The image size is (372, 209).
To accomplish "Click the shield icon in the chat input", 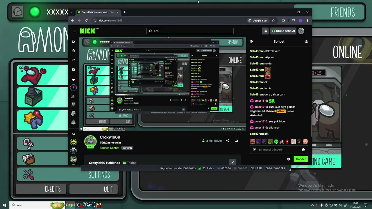I will tap(255, 149).
